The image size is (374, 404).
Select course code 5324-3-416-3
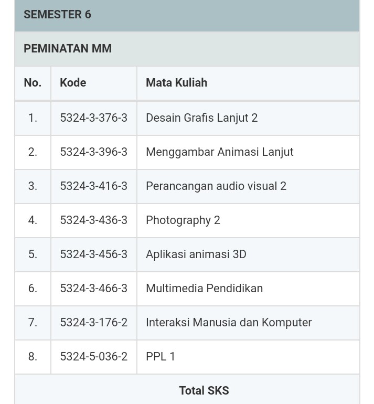[x=94, y=186]
